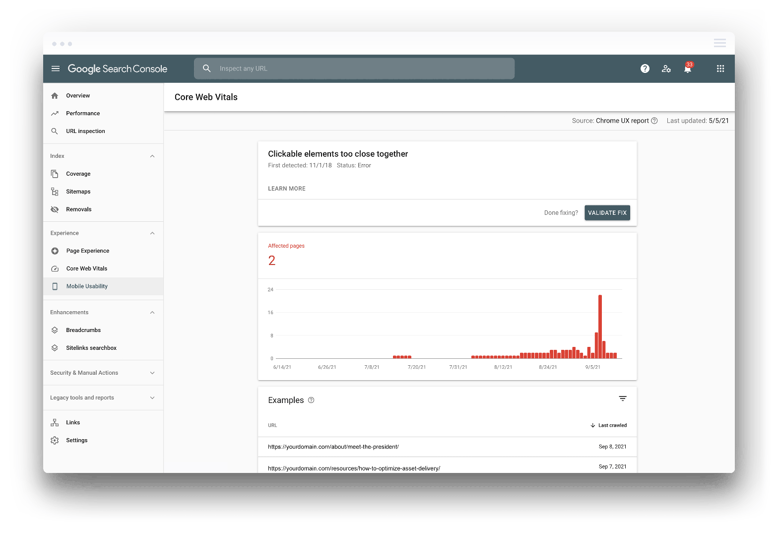Image resolution: width=779 pixels, height=533 pixels.
Task: Click the Sitelinks searchbox layers icon
Action: tap(55, 348)
